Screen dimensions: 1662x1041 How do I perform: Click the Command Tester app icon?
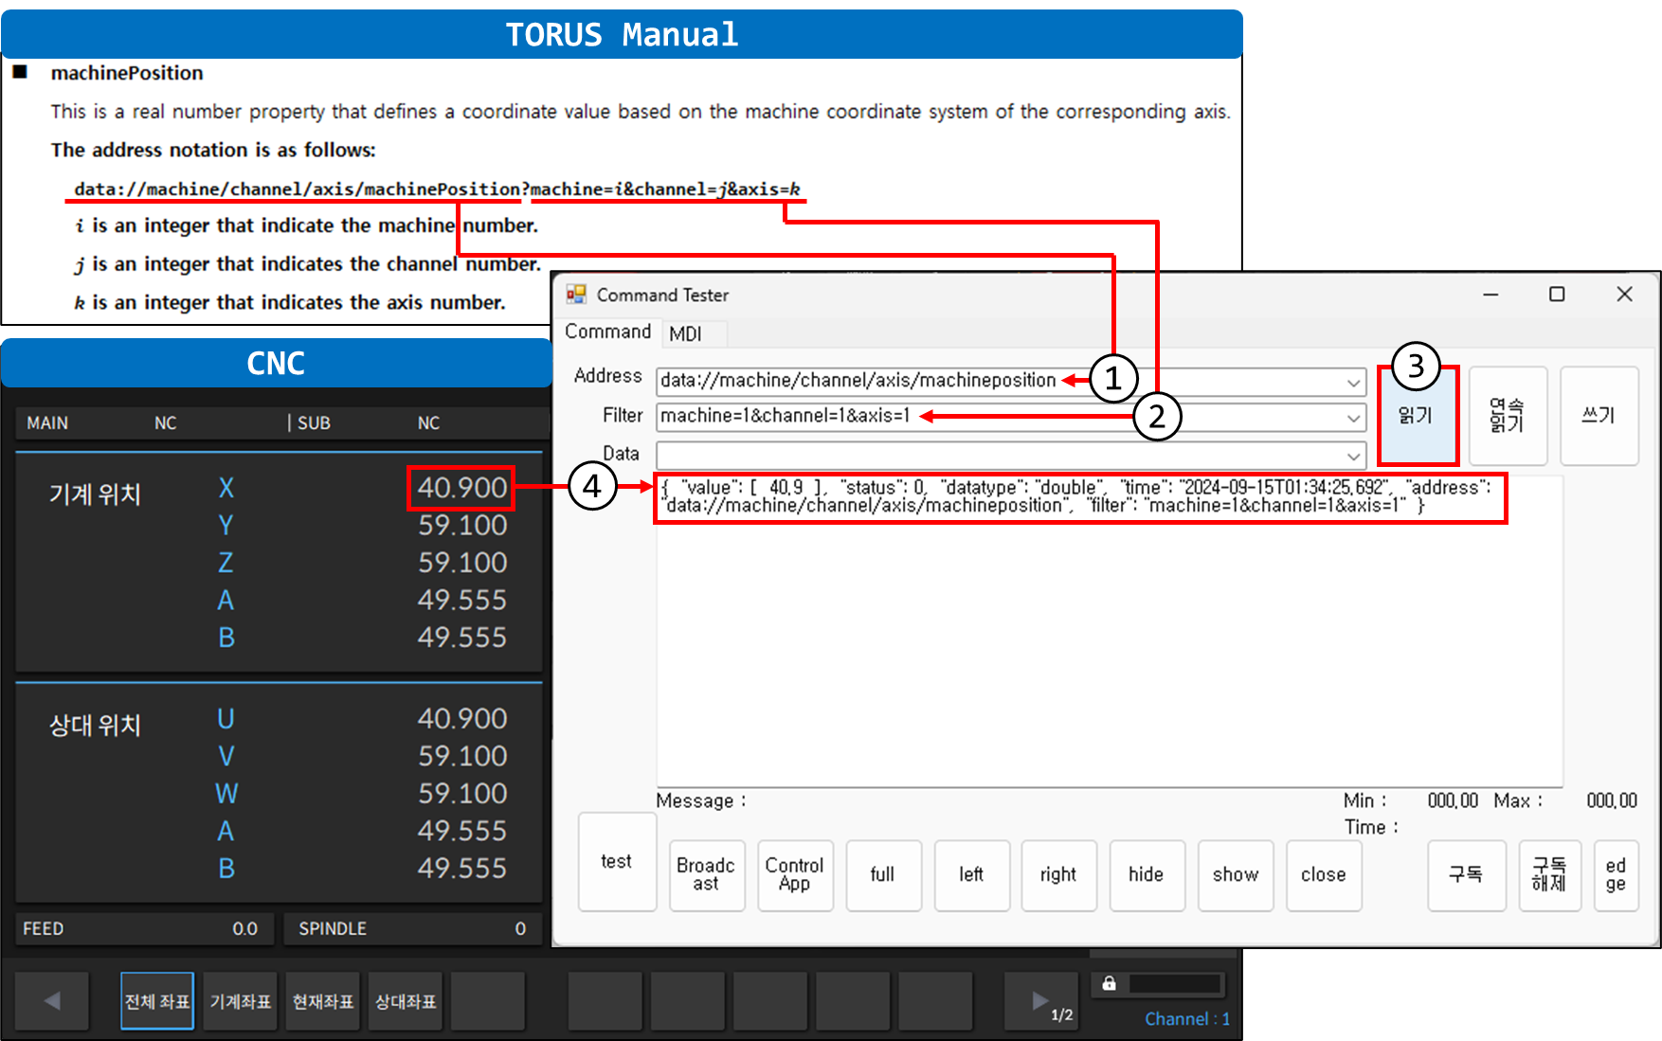pos(576,295)
